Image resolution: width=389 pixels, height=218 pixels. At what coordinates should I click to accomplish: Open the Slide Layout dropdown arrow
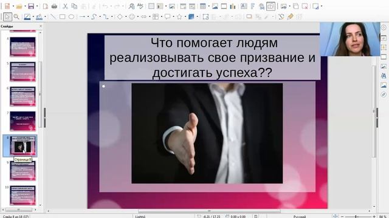tap(322, 7)
